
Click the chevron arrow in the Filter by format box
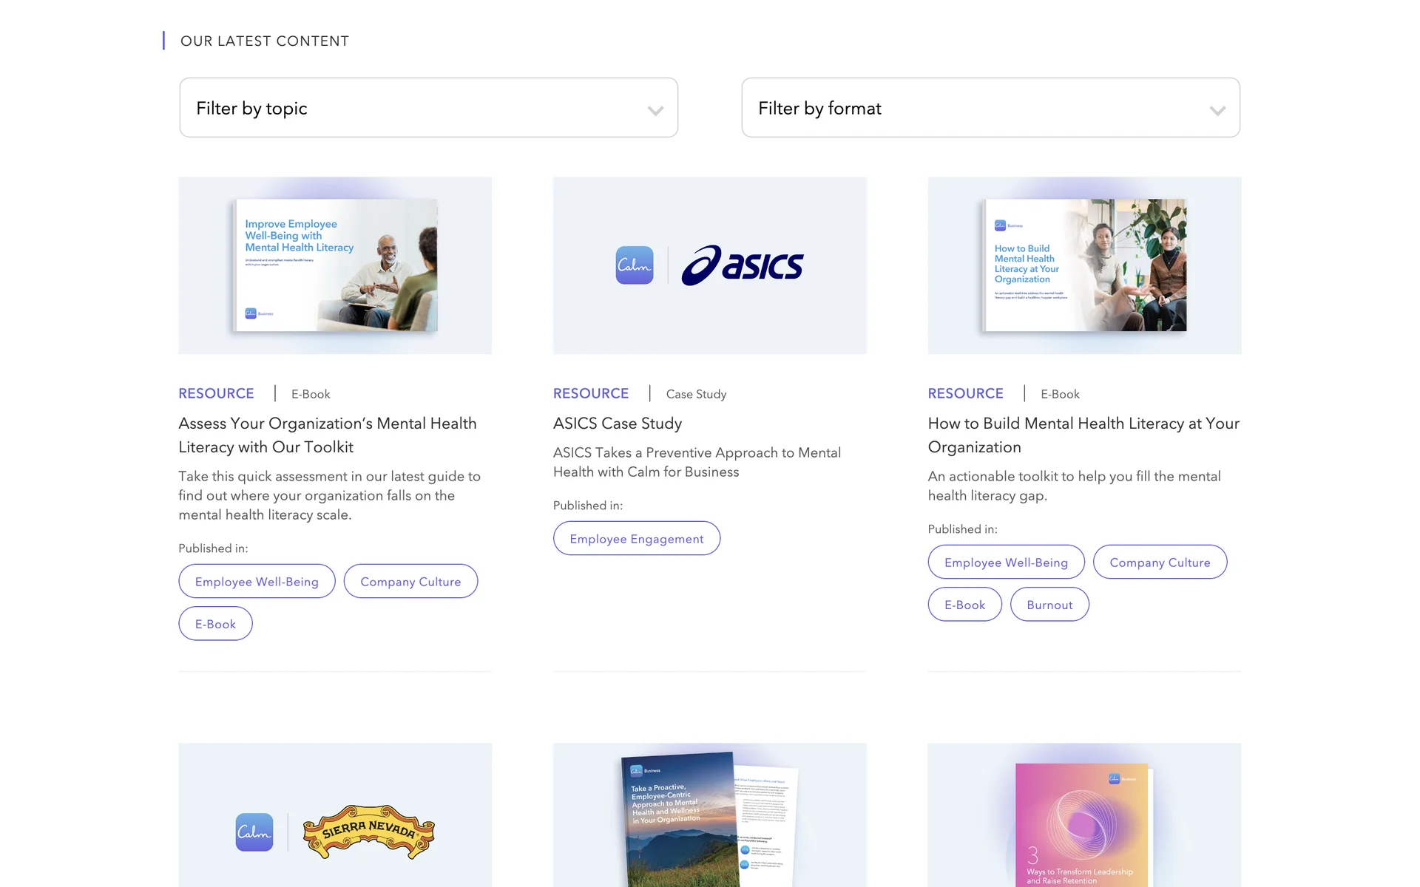tap(1217, 111)
